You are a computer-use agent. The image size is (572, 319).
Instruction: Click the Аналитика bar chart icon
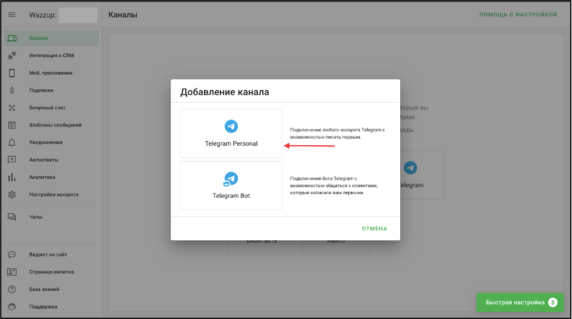click(12, 177)
